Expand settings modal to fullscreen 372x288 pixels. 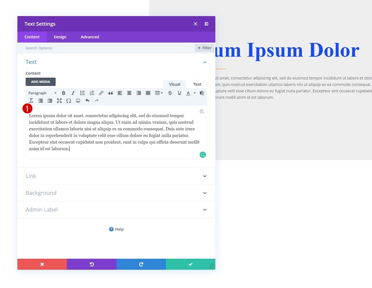tap(195, 24)
